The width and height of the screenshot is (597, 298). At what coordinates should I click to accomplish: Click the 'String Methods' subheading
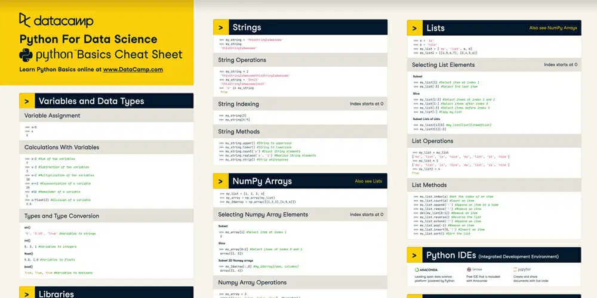[239, 132]
